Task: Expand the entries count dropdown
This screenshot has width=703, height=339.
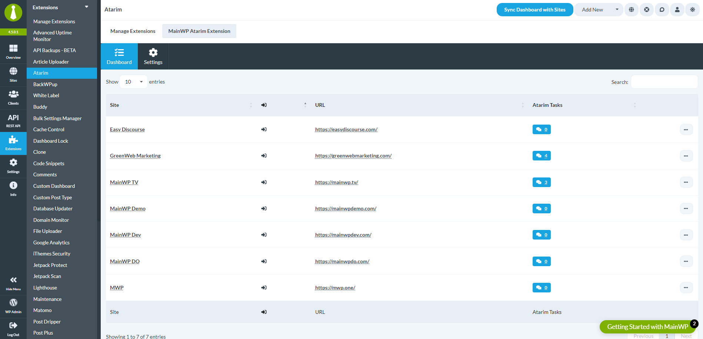Action: coord(134,82)
